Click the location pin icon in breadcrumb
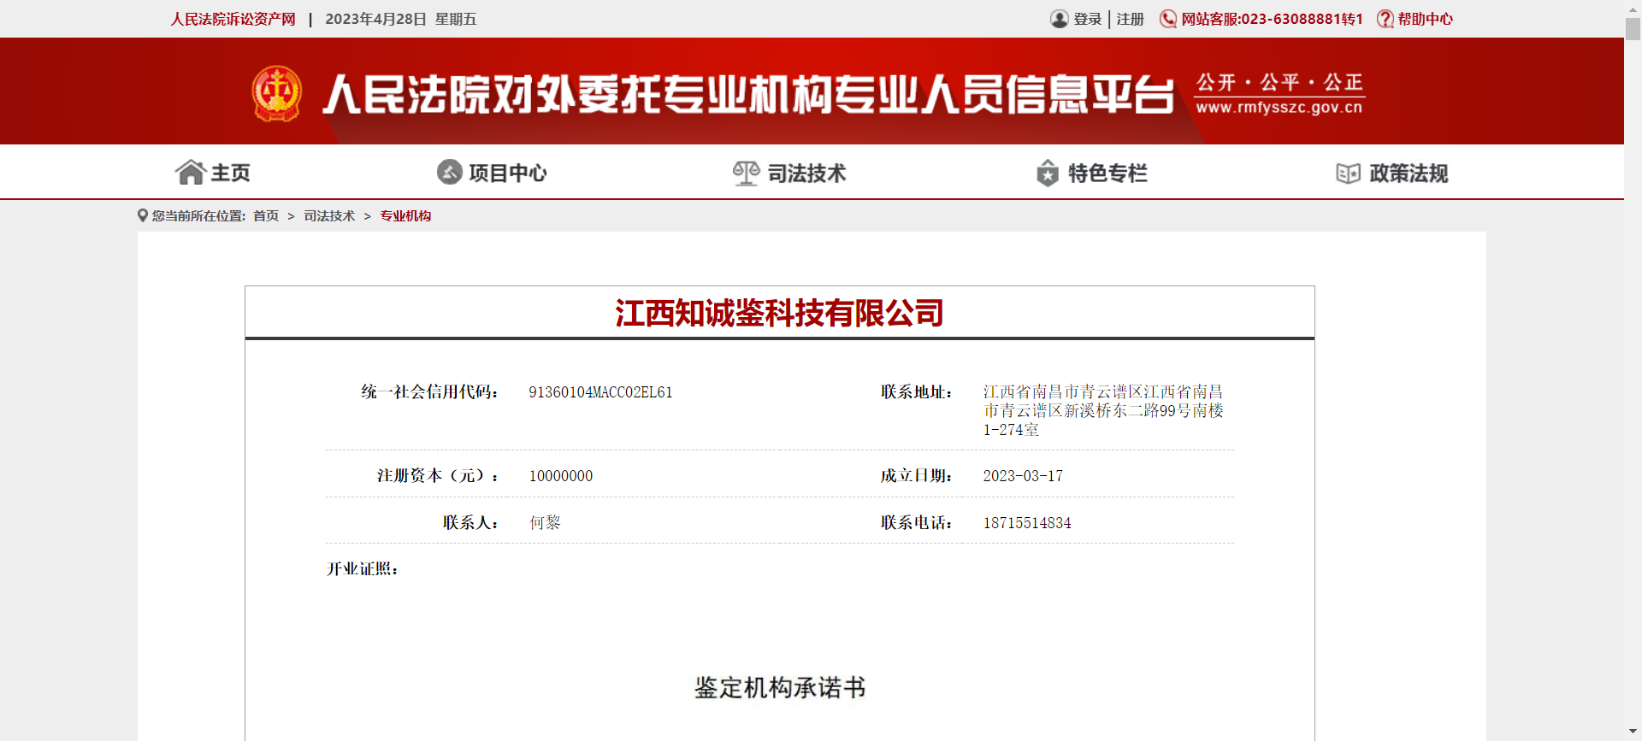 point(143,215)
